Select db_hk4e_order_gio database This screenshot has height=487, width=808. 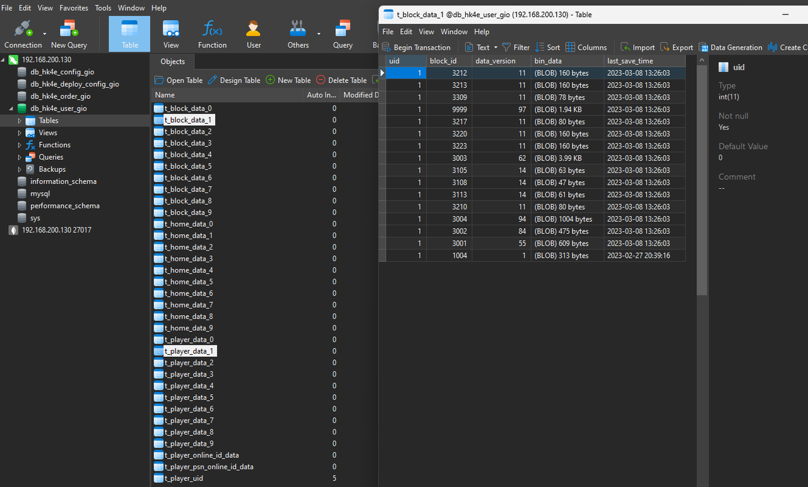point(60,96)
